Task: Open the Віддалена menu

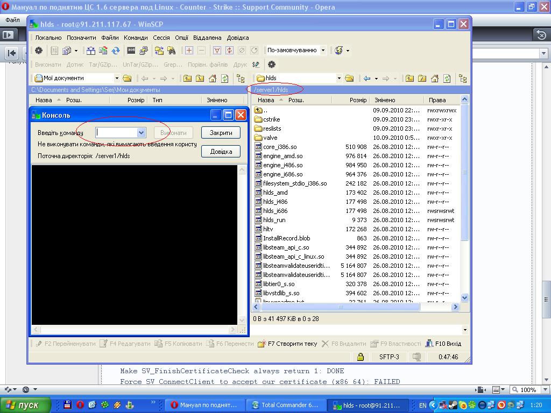Action: [207, 38]
